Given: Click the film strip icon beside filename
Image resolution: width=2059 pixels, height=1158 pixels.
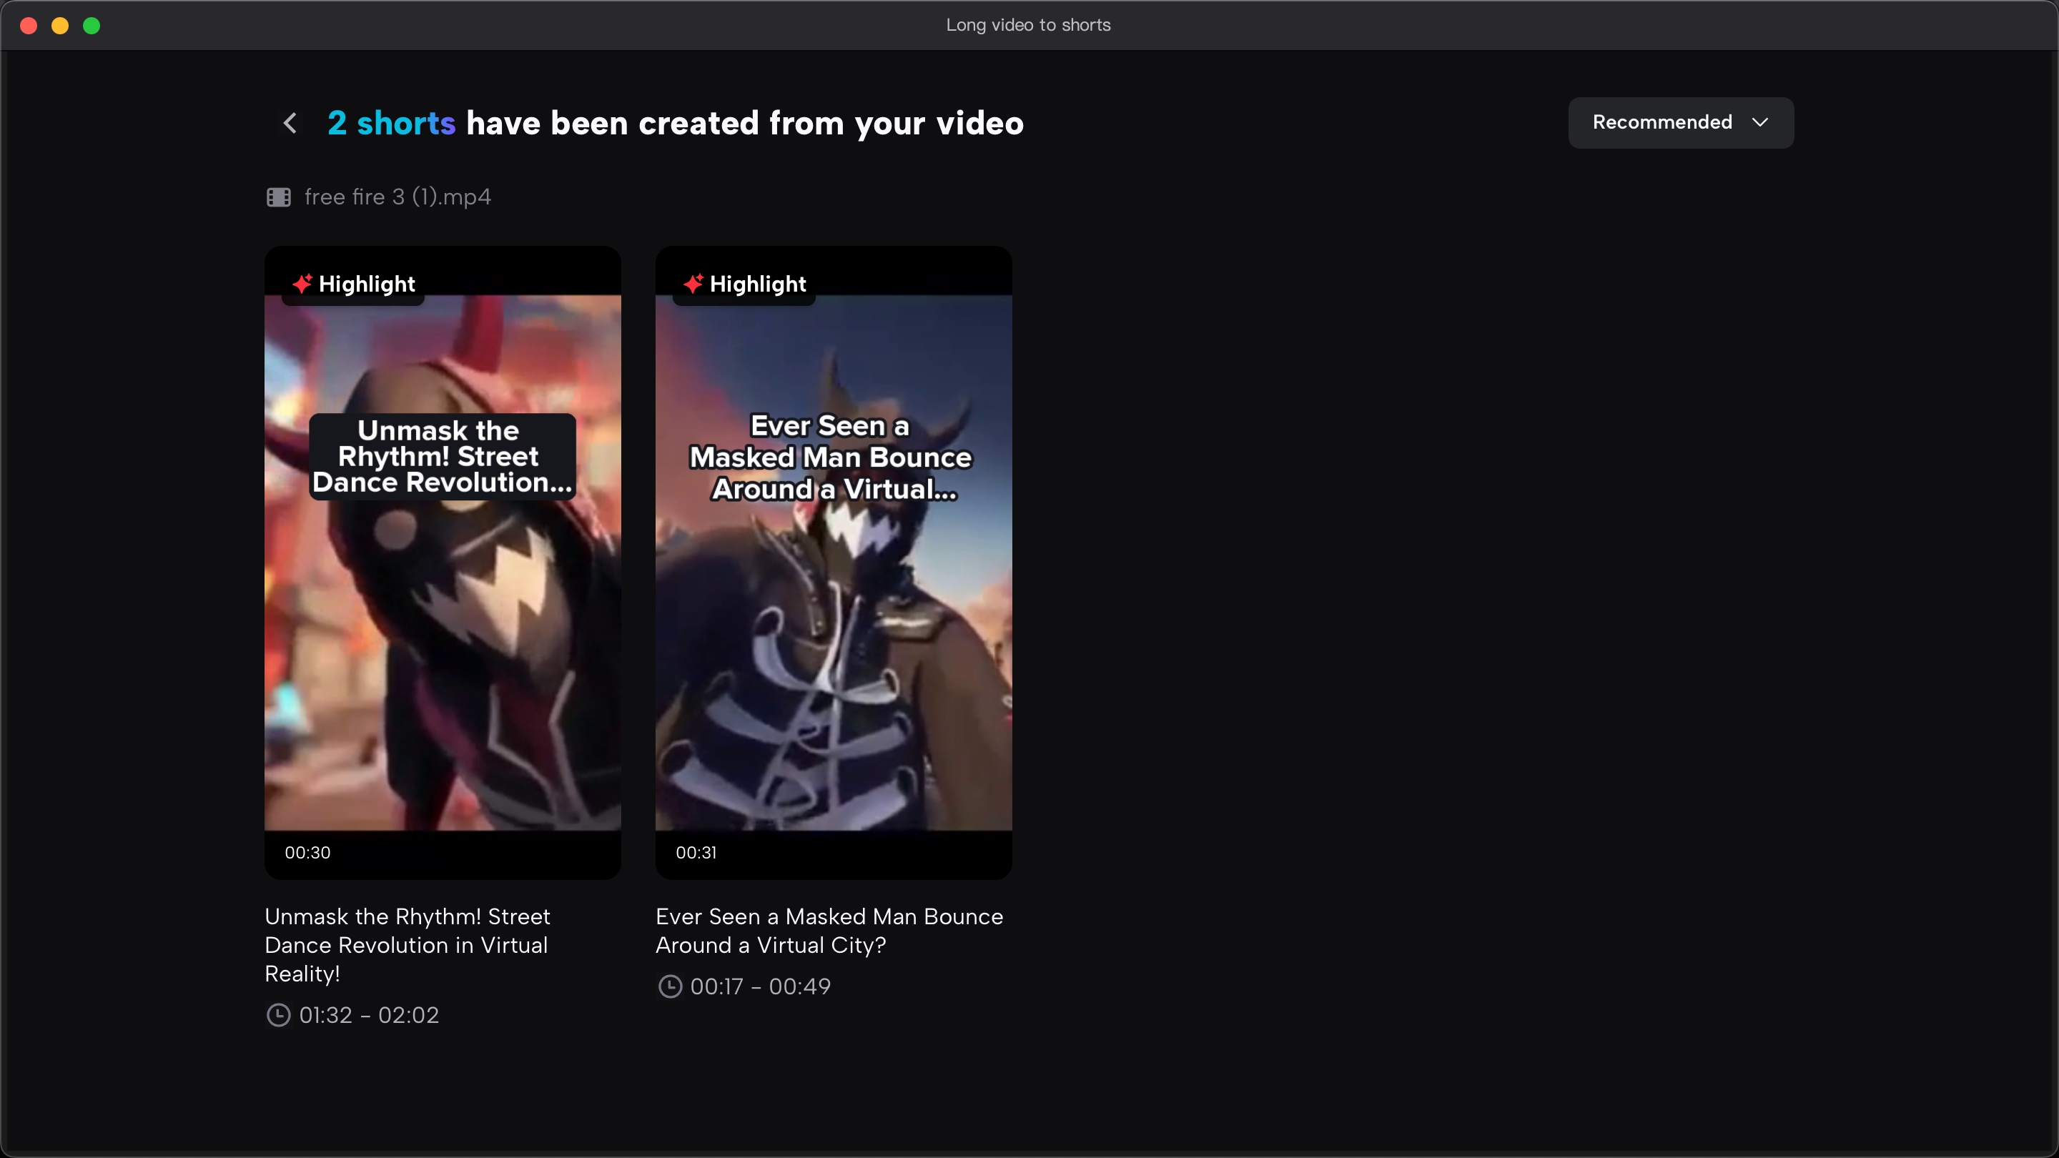Looking at the screenshot, I should pos(278,197).
